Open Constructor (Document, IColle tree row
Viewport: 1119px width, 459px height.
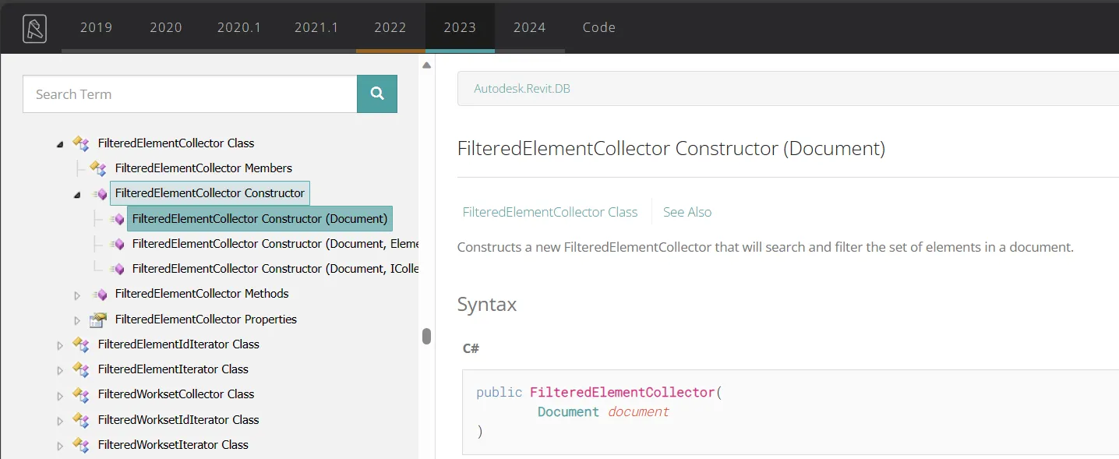point(275,269)
